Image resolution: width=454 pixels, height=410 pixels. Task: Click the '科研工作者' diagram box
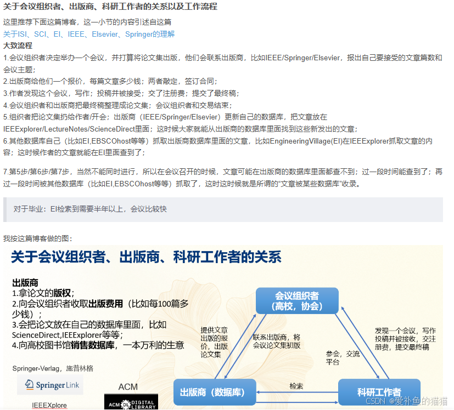379,392
